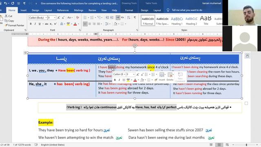Click the Superscript button in ribbon
The height and width of the screenshot is (147, 261).
[x=55, y=24]
